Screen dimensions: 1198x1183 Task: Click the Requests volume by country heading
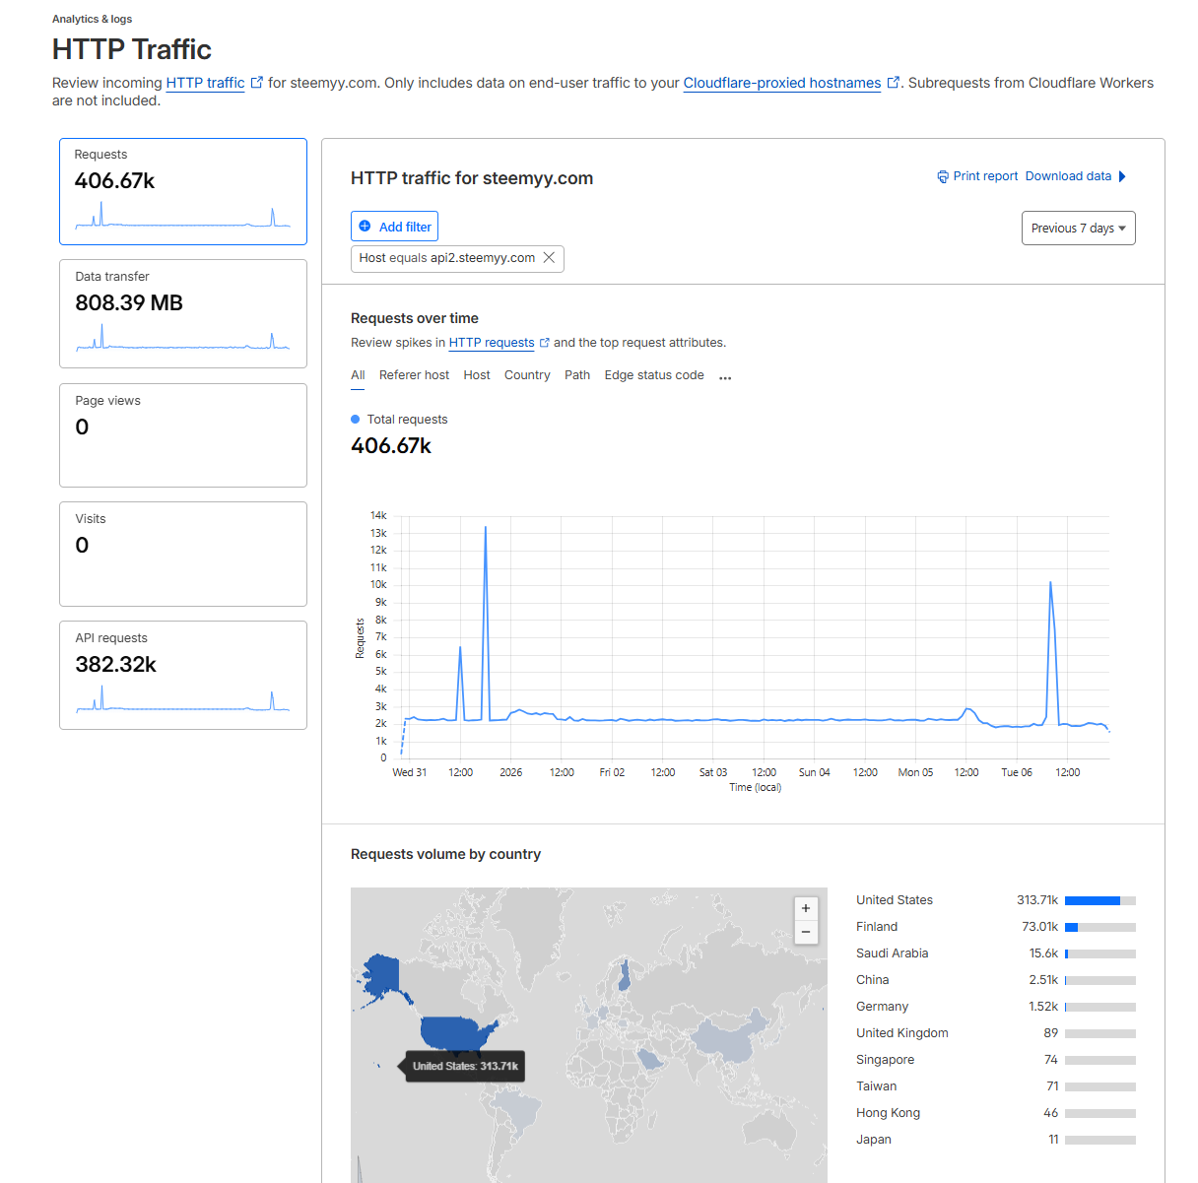pyautogui.click(x=445, y=854)
